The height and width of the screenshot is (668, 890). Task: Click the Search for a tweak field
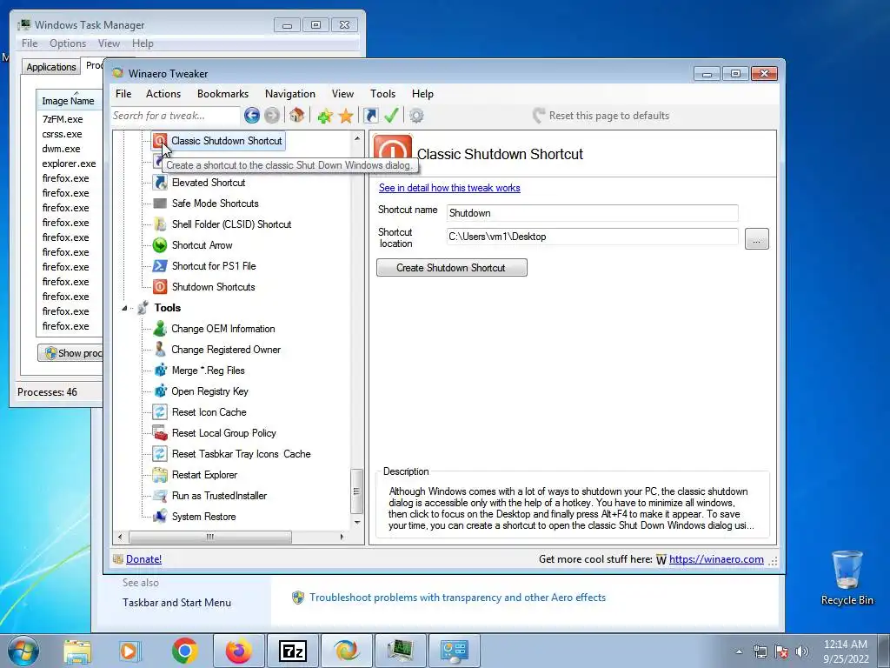(176, 116)
